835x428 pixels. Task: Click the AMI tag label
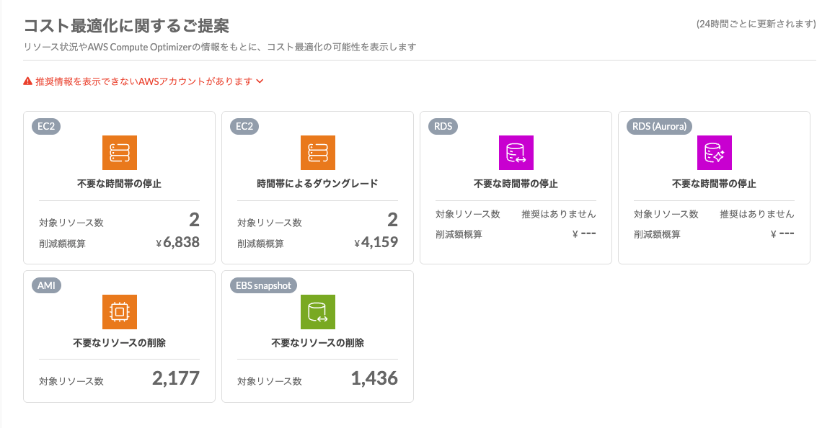(x=46, y=285)
